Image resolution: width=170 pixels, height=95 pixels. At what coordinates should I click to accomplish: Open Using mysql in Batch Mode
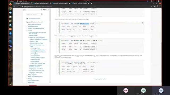pos(36,69)
